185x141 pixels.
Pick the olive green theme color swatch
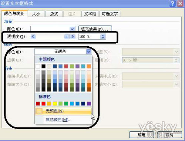click(72, 66)
